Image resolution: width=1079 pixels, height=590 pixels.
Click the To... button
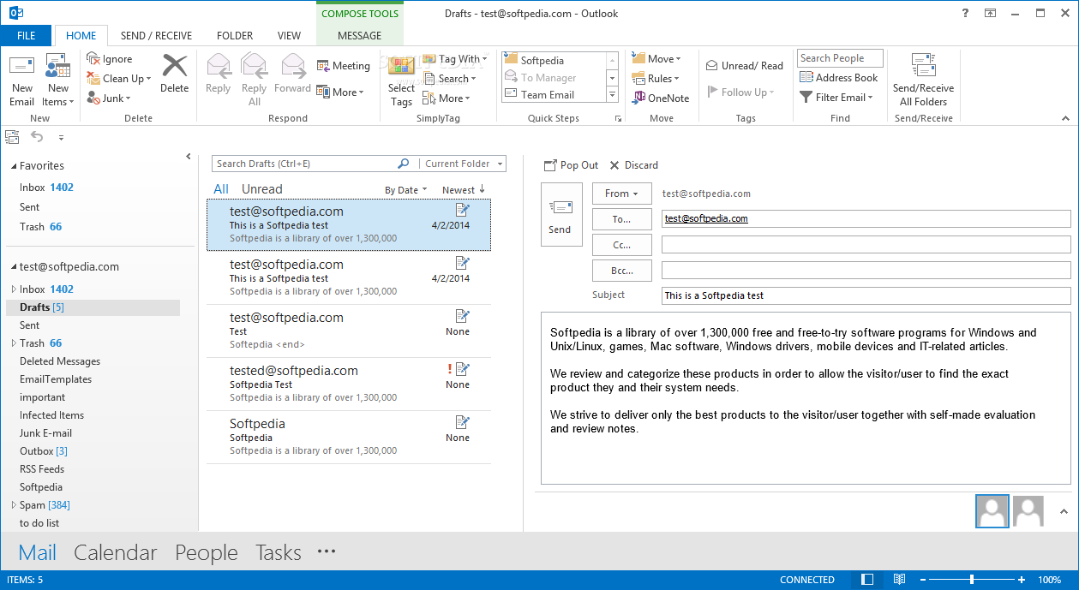(621, 219)
